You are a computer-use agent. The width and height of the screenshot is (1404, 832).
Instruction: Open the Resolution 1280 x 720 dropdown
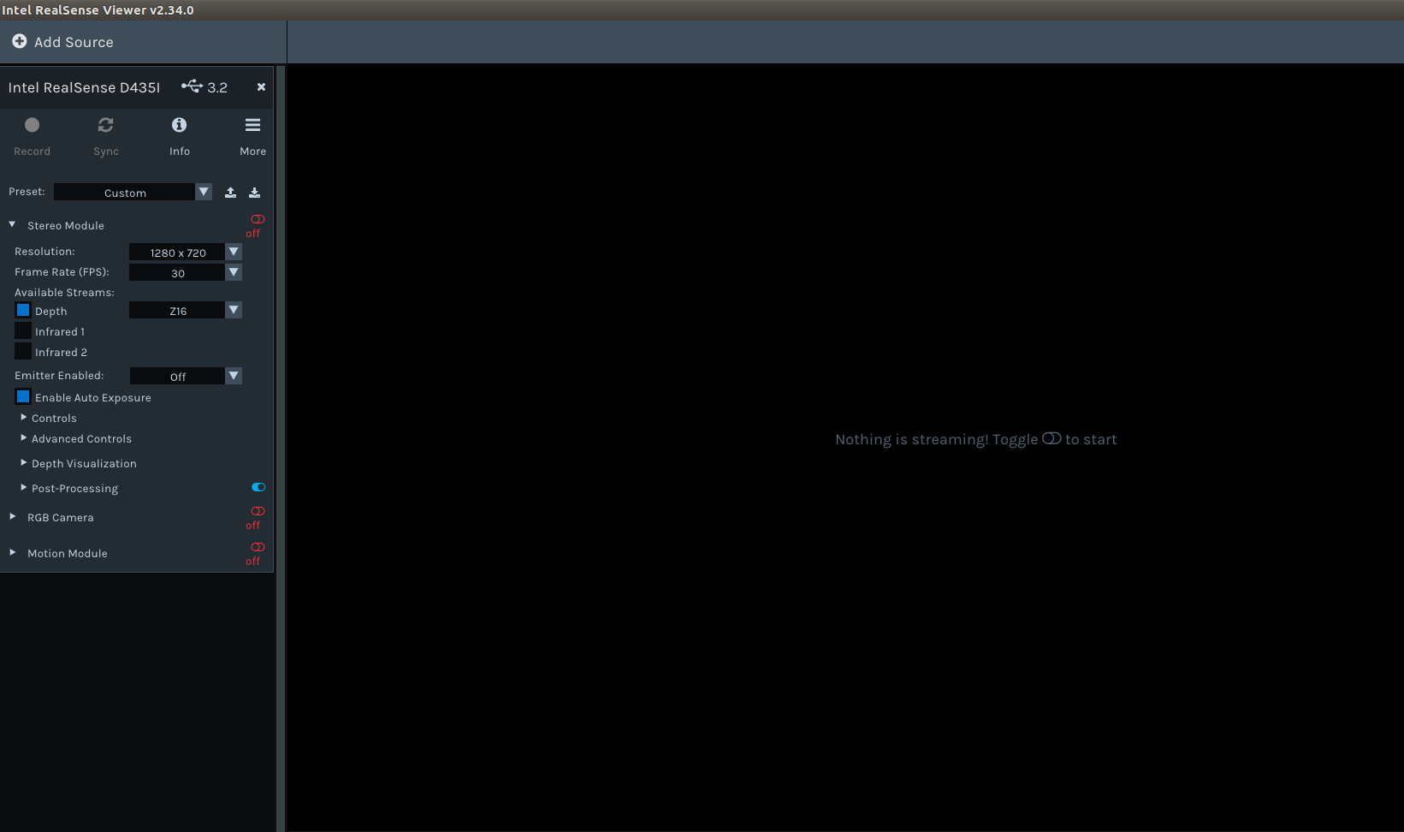tap(186, 252)
